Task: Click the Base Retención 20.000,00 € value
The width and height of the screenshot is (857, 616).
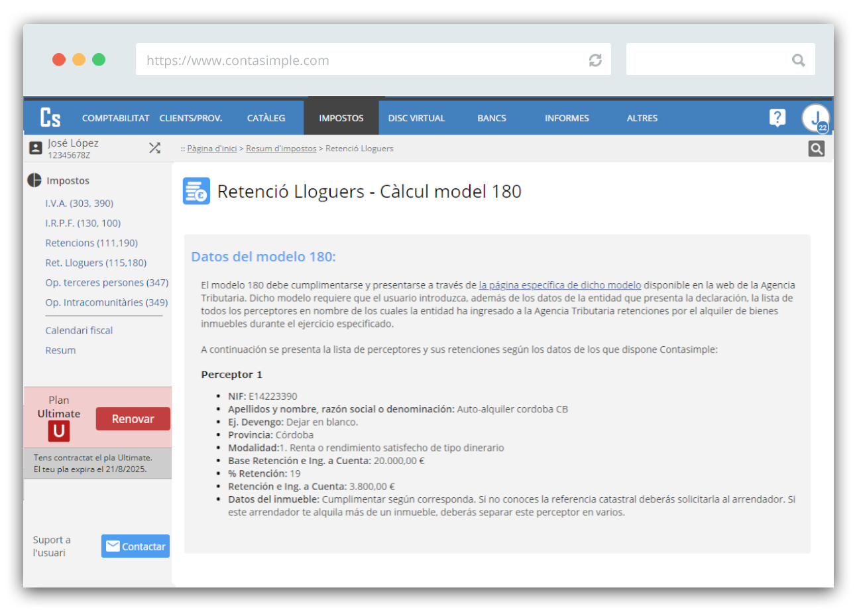Action: tap(399, 461)
